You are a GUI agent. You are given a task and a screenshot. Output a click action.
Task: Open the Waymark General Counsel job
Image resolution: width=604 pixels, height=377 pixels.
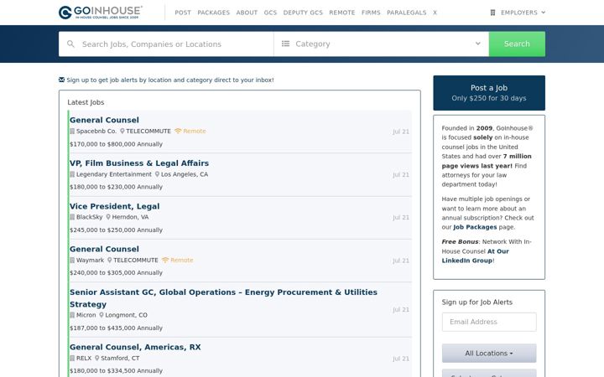[x=104, y=249]
